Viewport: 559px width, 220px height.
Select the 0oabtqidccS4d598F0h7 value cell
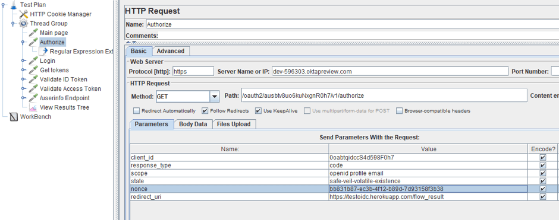coord(428,157)
